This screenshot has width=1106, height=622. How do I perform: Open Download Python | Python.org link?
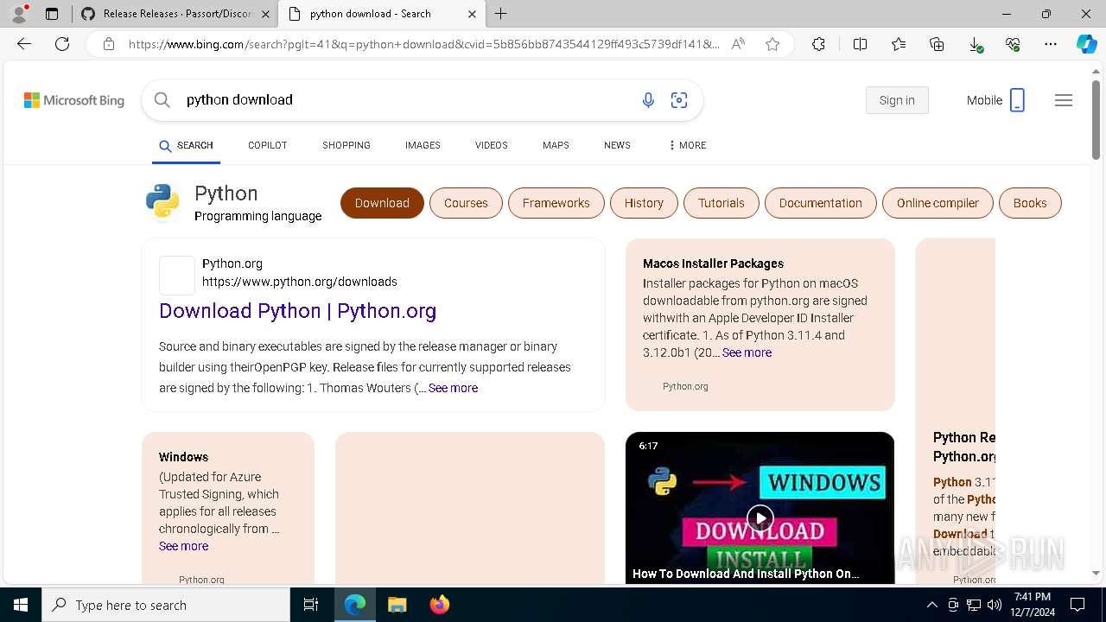pyautogui.click(x=297, y=311)
